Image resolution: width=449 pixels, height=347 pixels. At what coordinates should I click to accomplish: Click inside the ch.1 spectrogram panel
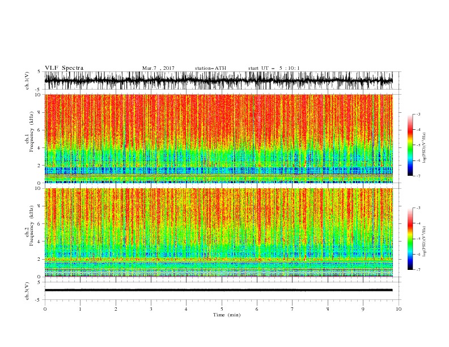(218, 138)
